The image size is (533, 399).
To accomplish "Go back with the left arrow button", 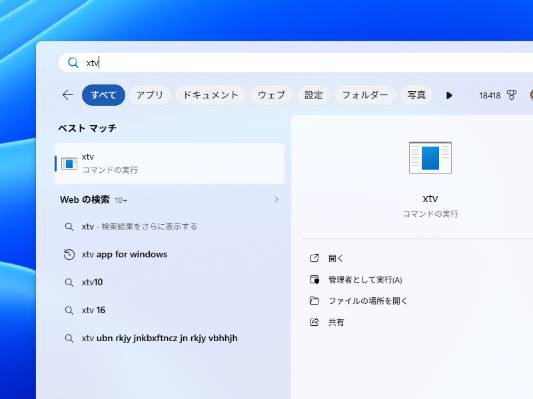I will click(68, 95).
